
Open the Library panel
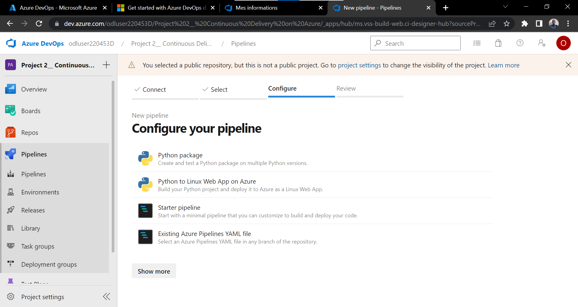tap(30, 228)
